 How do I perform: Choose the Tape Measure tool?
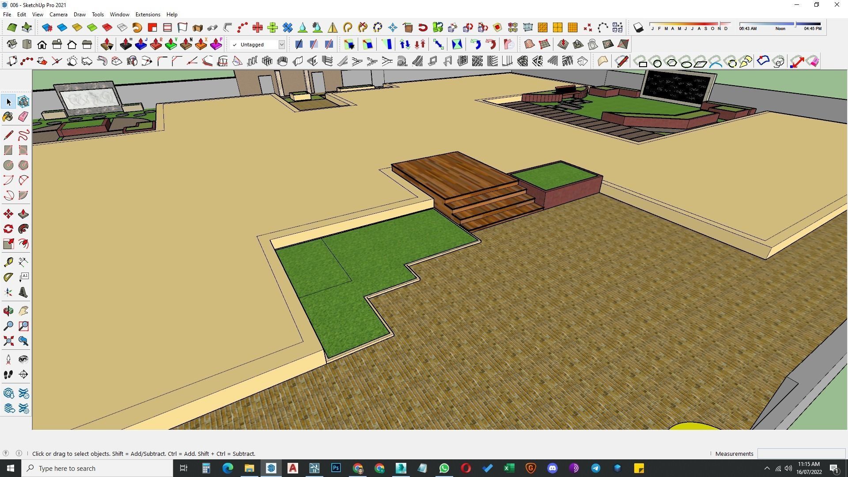coord(8,262)
